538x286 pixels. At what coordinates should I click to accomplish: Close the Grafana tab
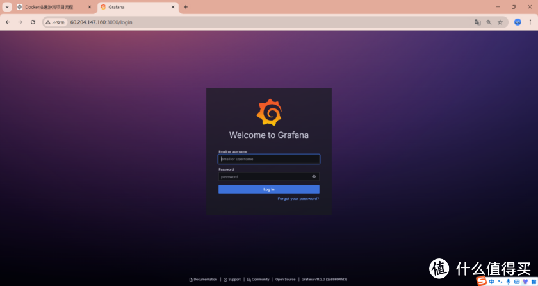coord(173,7)
